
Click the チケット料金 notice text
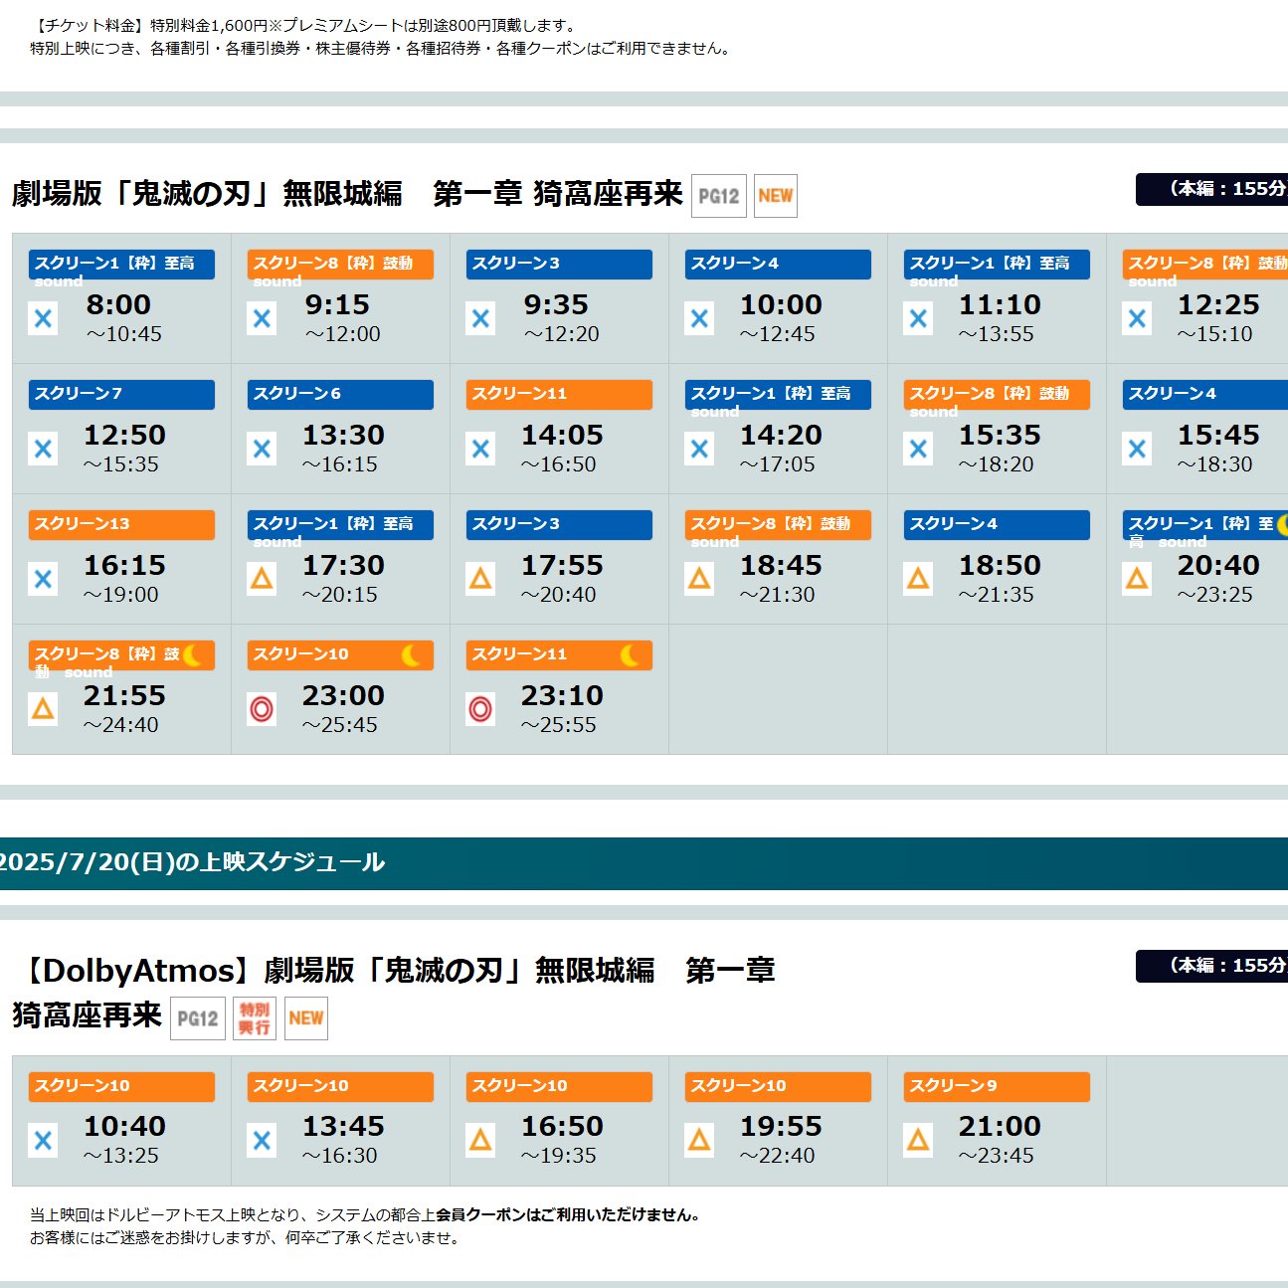click(x=304, y=25)
